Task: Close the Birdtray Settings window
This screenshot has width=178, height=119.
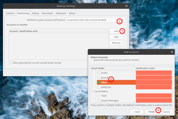Action: pyautogui.click(x=127, y=6)
